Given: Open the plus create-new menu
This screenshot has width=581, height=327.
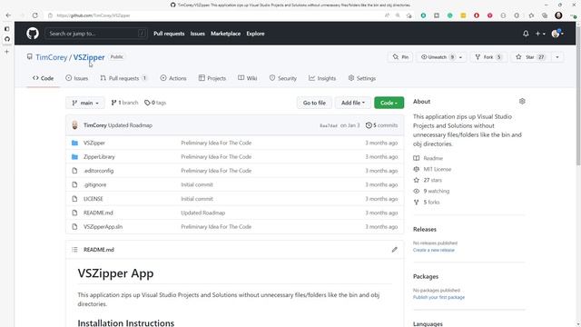Looking at the screenshot, I should click(x=540, y=34).
